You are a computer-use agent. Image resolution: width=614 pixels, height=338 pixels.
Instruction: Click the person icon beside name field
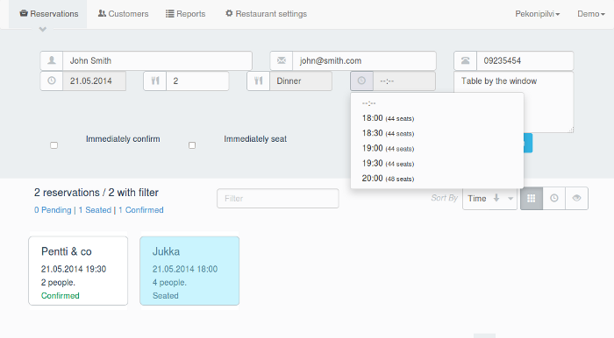pyautogui.click(x=52, y=60)
